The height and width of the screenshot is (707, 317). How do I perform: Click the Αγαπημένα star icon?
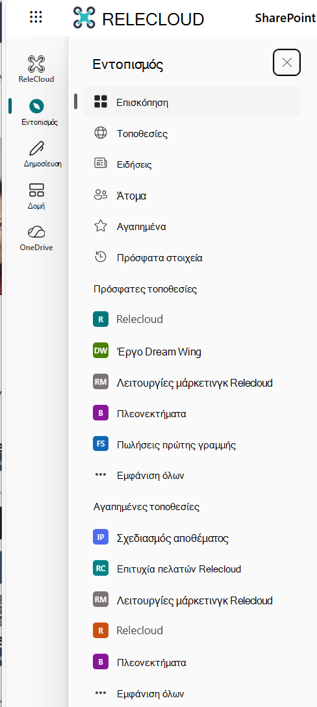click(100, 226)
